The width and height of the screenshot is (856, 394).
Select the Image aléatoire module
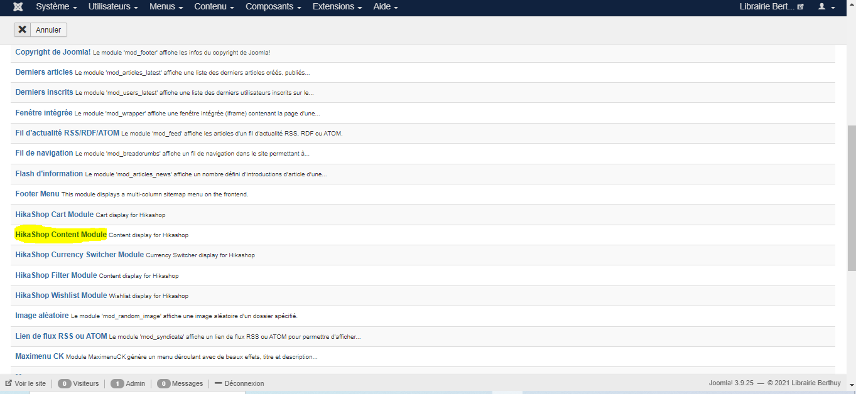[42, 316]
